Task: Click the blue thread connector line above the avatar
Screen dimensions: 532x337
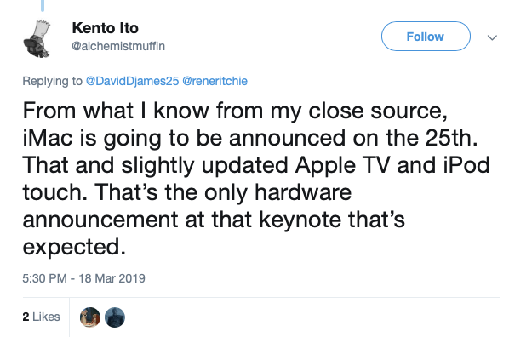Action: pos(43,5)
